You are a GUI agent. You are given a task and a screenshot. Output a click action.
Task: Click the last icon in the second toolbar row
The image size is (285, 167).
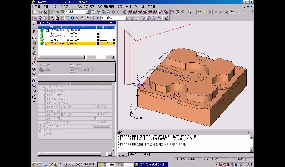[x=166, y=18]
